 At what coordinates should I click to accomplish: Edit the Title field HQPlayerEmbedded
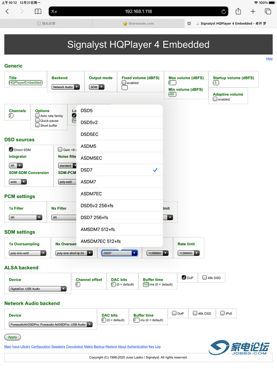[26, 83]
